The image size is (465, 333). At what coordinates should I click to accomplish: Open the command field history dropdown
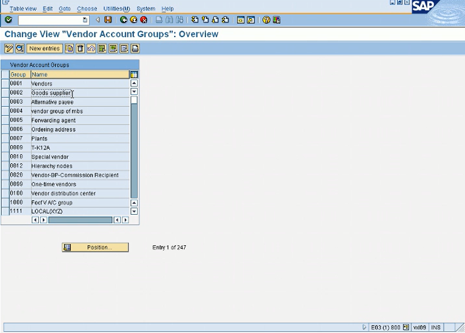(85, 20)
